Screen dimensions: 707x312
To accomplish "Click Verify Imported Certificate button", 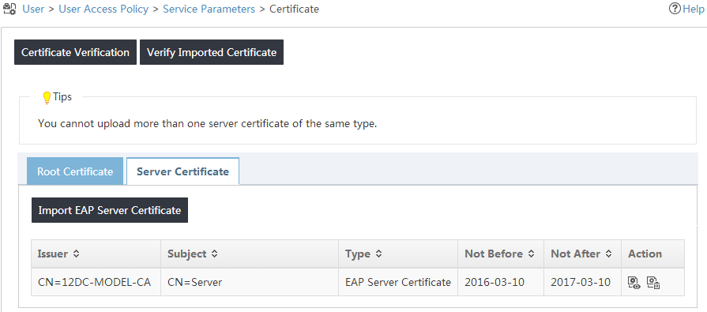I will pos(212,52).
